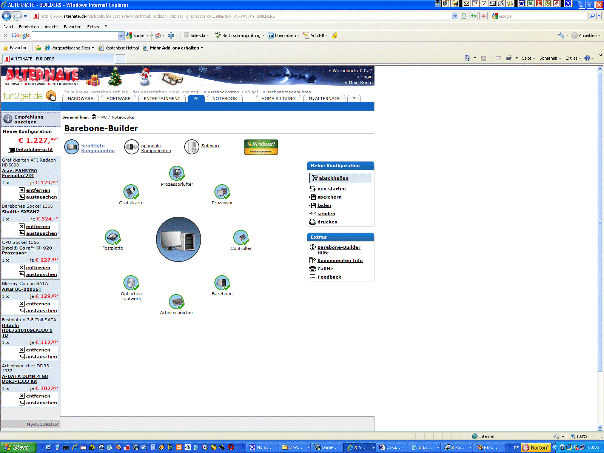Screen dimensions: 604x453
Task: Click the optionale Komponenten icon
Action: pyautogui.click(x=132, y=147)
